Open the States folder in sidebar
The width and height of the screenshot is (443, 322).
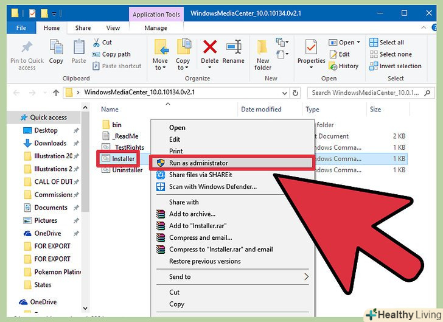click(43, 285)
